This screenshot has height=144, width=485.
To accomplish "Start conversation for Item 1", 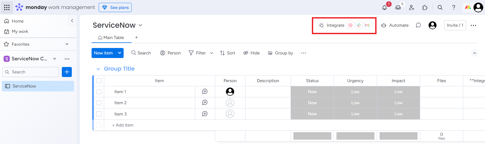I will pyautogui.click(x=205, y=91).
